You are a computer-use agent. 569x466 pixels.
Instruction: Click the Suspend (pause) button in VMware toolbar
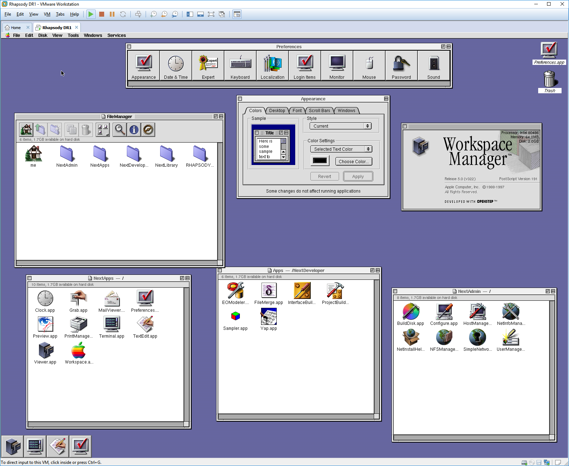click(x=112, y=14)
